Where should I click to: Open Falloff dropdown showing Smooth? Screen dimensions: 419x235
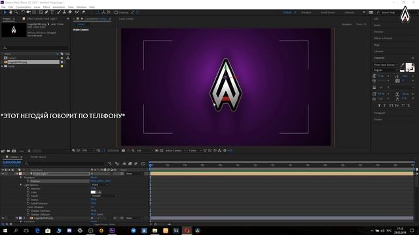(x=105, y=196)
